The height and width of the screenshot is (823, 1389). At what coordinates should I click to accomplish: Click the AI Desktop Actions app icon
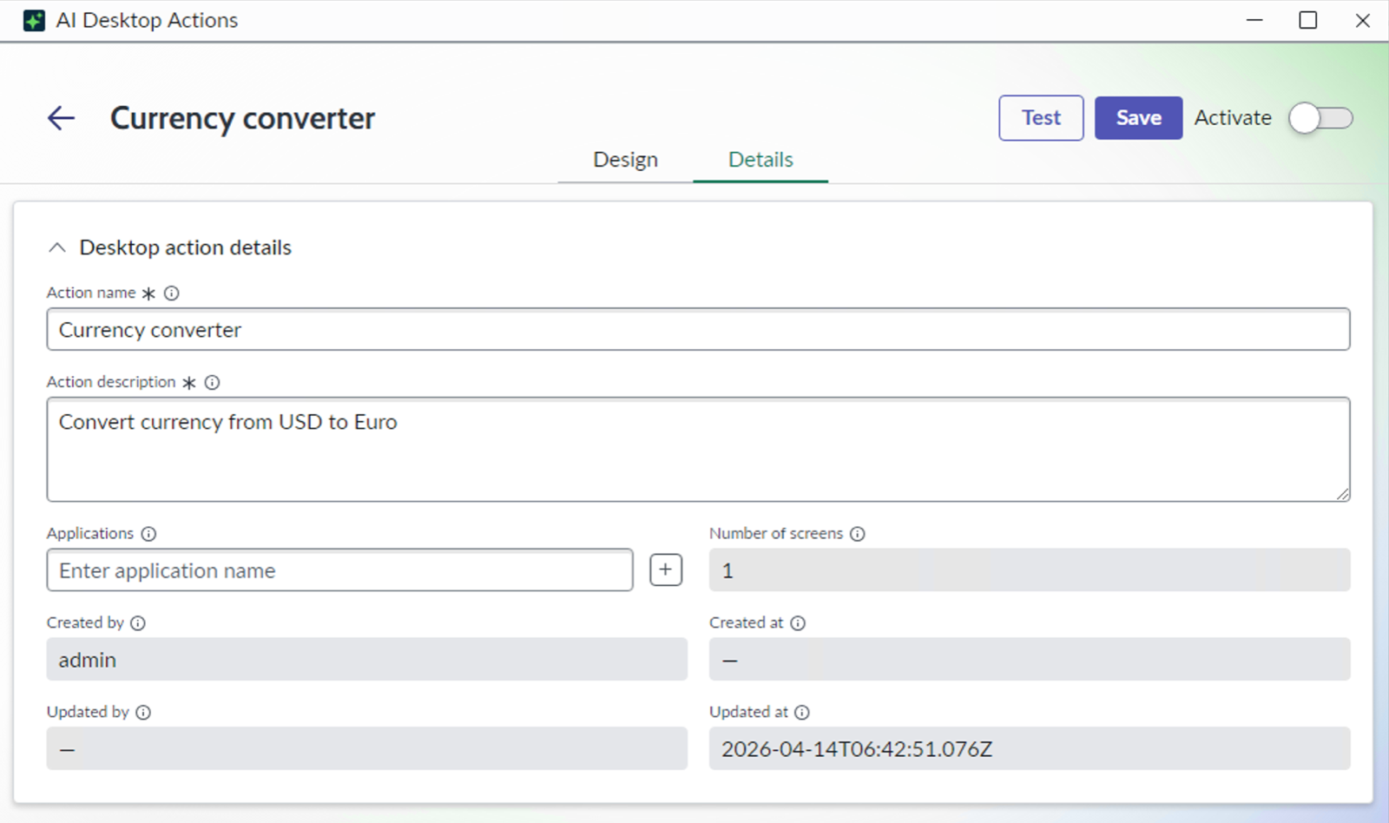click(x=34, y=20)
